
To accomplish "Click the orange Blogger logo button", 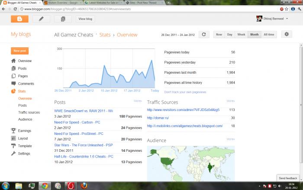I will (19, 19).
